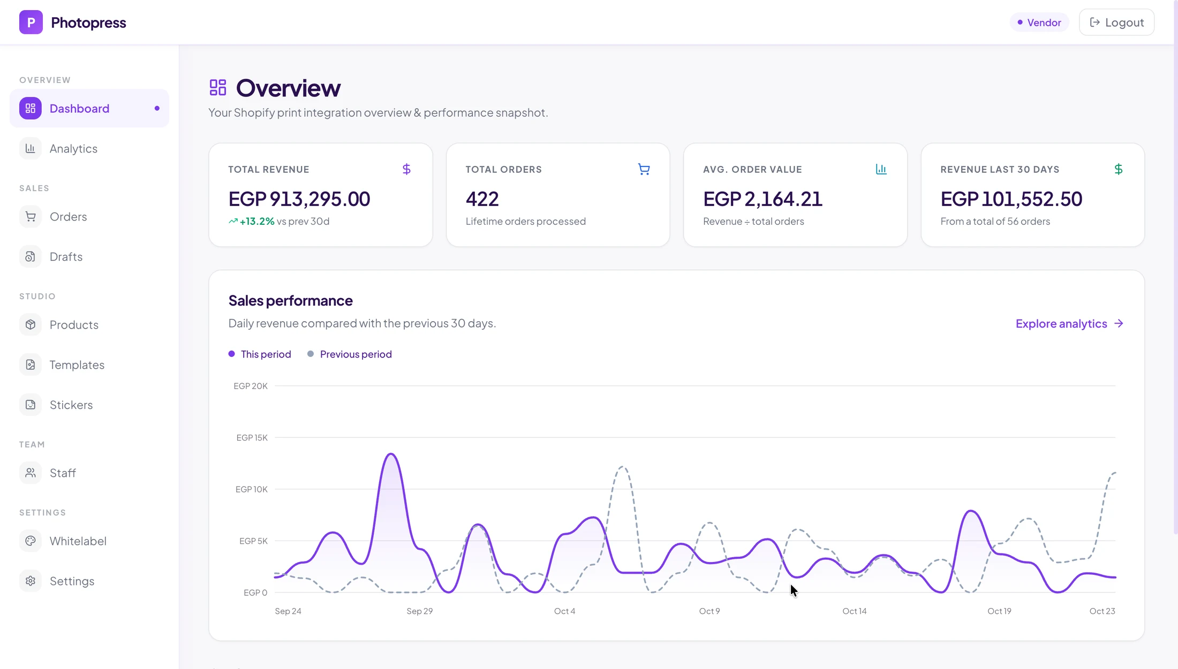1178x669 pixels.
Task: Toggle the This period legend item
Action: tap(260, 354)
